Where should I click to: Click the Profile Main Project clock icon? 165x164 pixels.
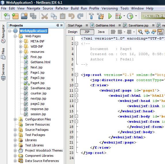(130, 16)
